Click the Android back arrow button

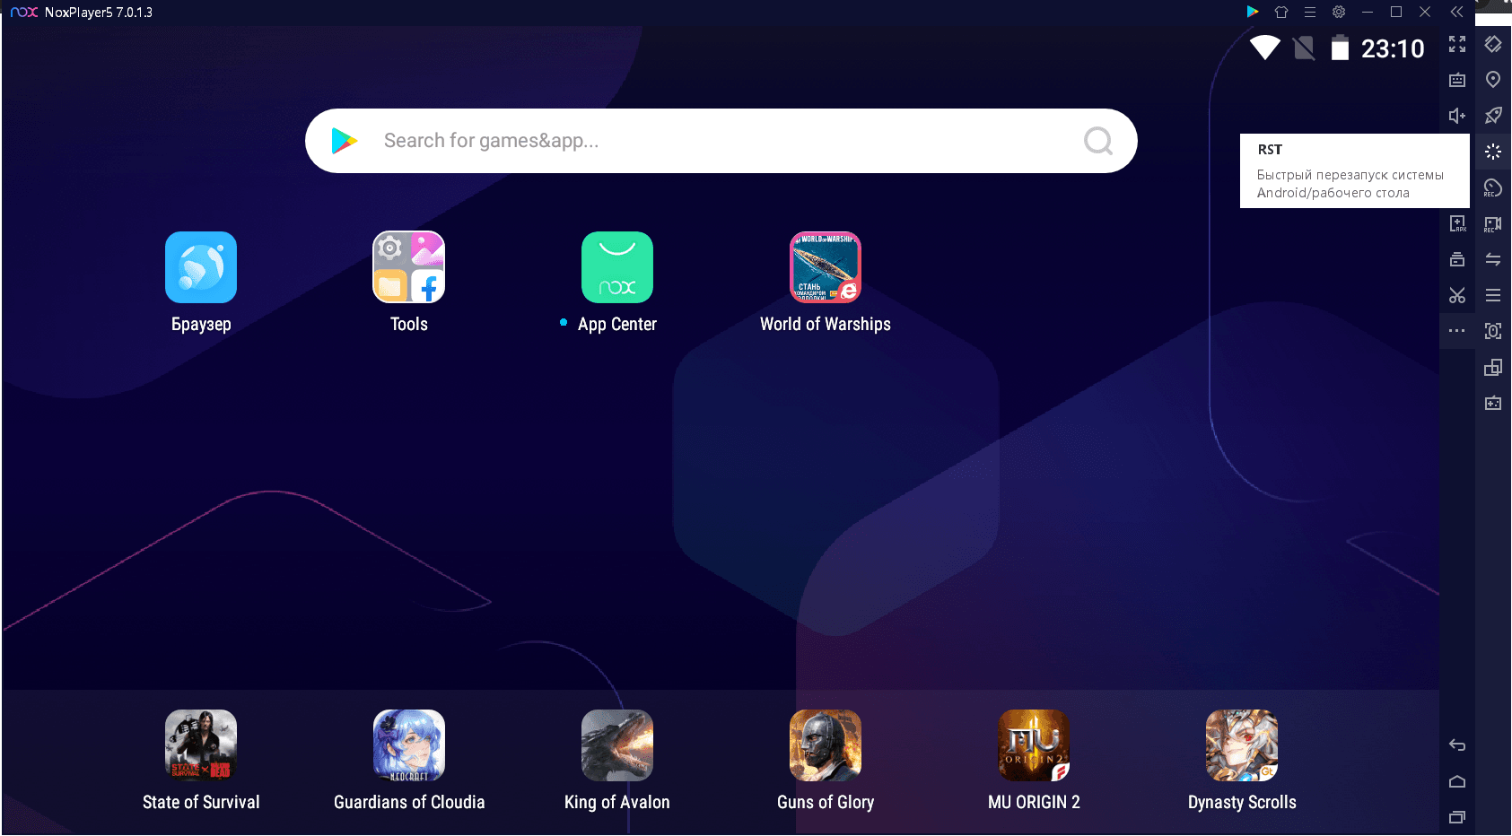pos(1457,745)
